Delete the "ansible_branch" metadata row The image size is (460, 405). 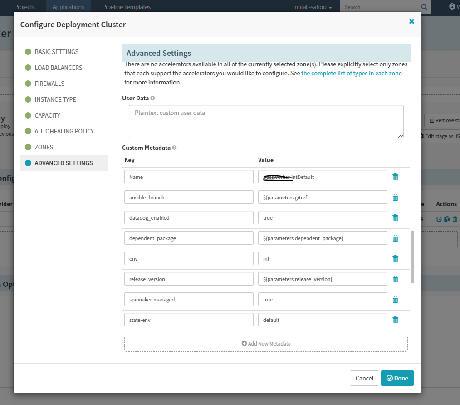(x=395, y=197)
